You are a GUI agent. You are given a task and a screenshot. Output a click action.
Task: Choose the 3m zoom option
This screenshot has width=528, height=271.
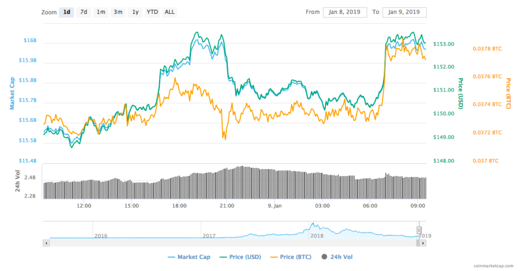118,12
